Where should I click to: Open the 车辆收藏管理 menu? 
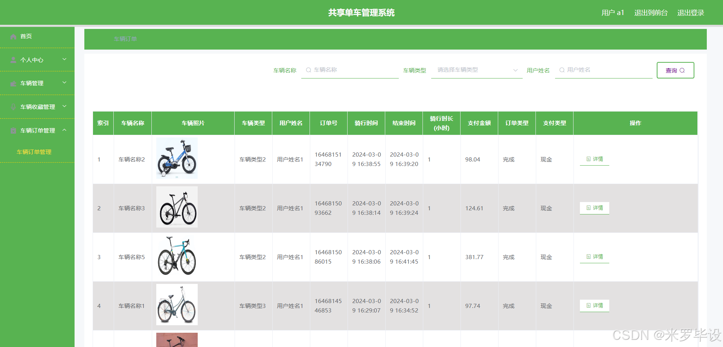pyautogui.click(x=37, y=107)
